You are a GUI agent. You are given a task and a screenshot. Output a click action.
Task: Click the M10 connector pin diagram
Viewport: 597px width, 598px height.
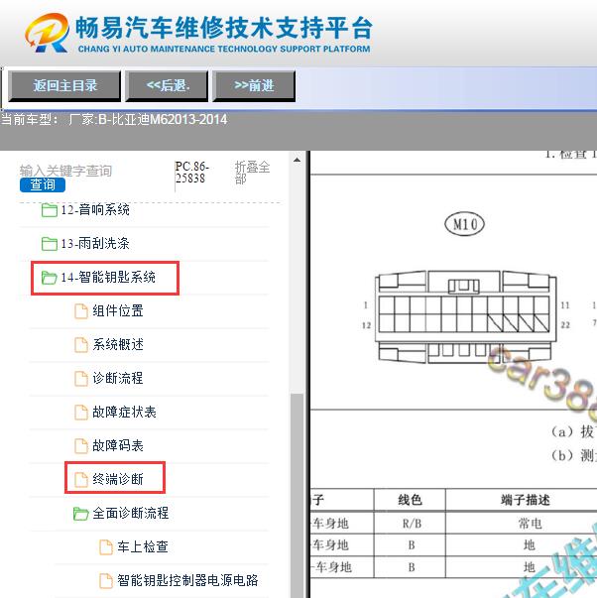(x=465, y=316)
